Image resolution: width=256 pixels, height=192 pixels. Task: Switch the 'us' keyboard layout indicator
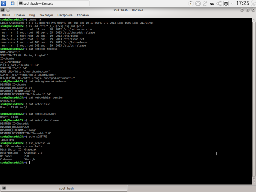[x=212, y=3]
